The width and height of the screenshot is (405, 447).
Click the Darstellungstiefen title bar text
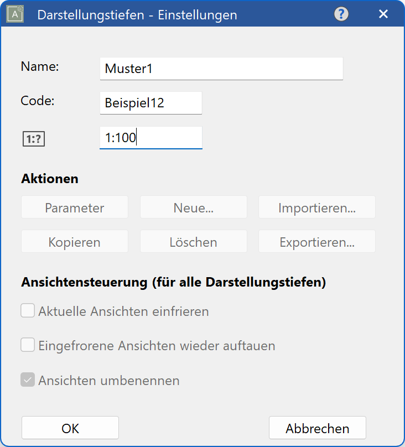click(137, 14)
